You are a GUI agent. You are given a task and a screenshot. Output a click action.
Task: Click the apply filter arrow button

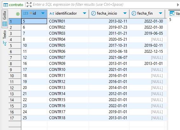tap(178, 5)
